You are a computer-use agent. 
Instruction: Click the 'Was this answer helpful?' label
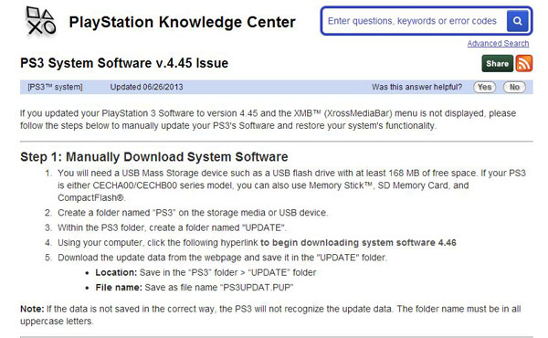[416, 87]
